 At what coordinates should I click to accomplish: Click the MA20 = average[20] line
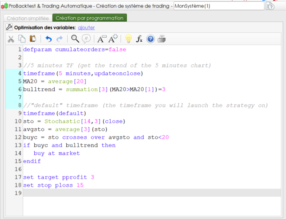(55, 82)
